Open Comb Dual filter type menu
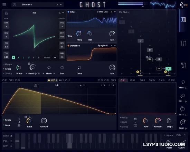Image resolution: width=190 pixels, height=152 pixels. click(x=103, y=12)
